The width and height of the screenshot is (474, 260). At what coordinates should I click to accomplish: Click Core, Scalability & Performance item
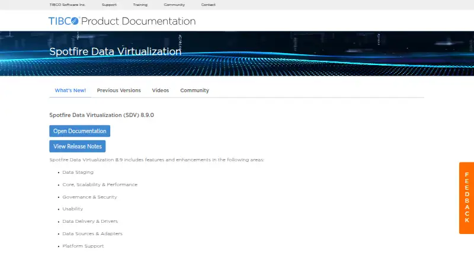point(100,184)
